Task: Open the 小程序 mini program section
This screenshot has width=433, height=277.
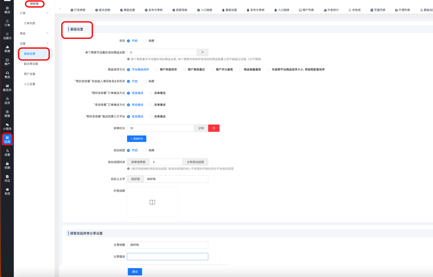Action: coord(7,126)
